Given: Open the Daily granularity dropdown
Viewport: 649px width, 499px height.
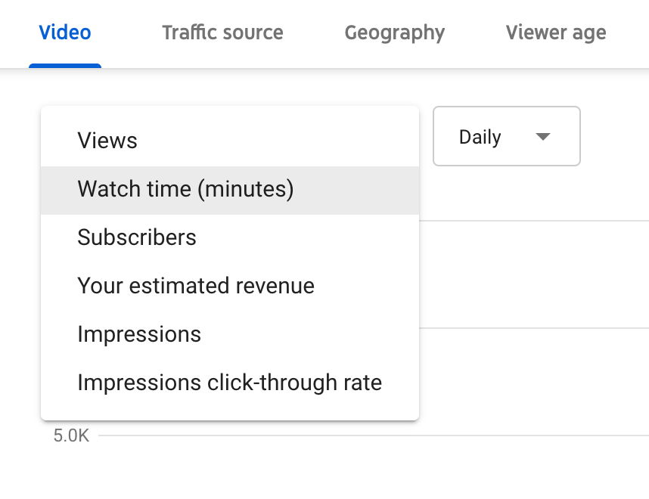Looking at the screenshot, I should (x=507, y=136).
